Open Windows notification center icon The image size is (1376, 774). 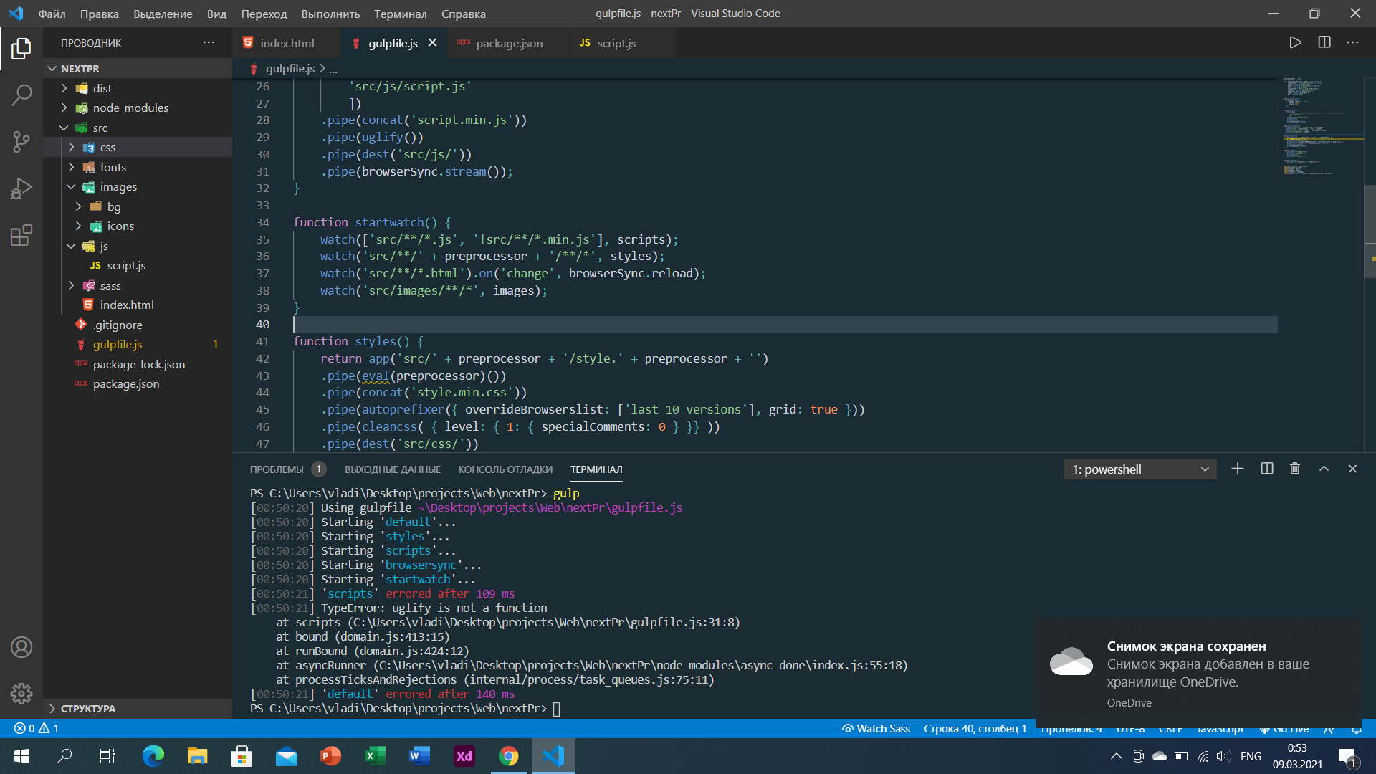click(x=1348, y=756)
